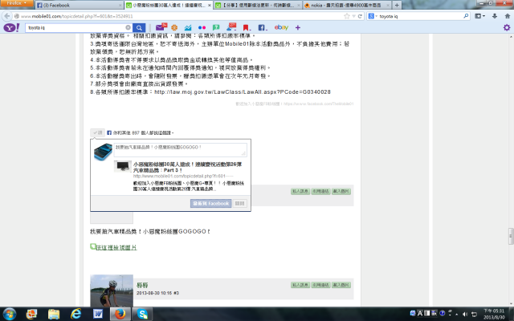
Task: Click the volume speaker tray icon
Action: coord(465,314)
